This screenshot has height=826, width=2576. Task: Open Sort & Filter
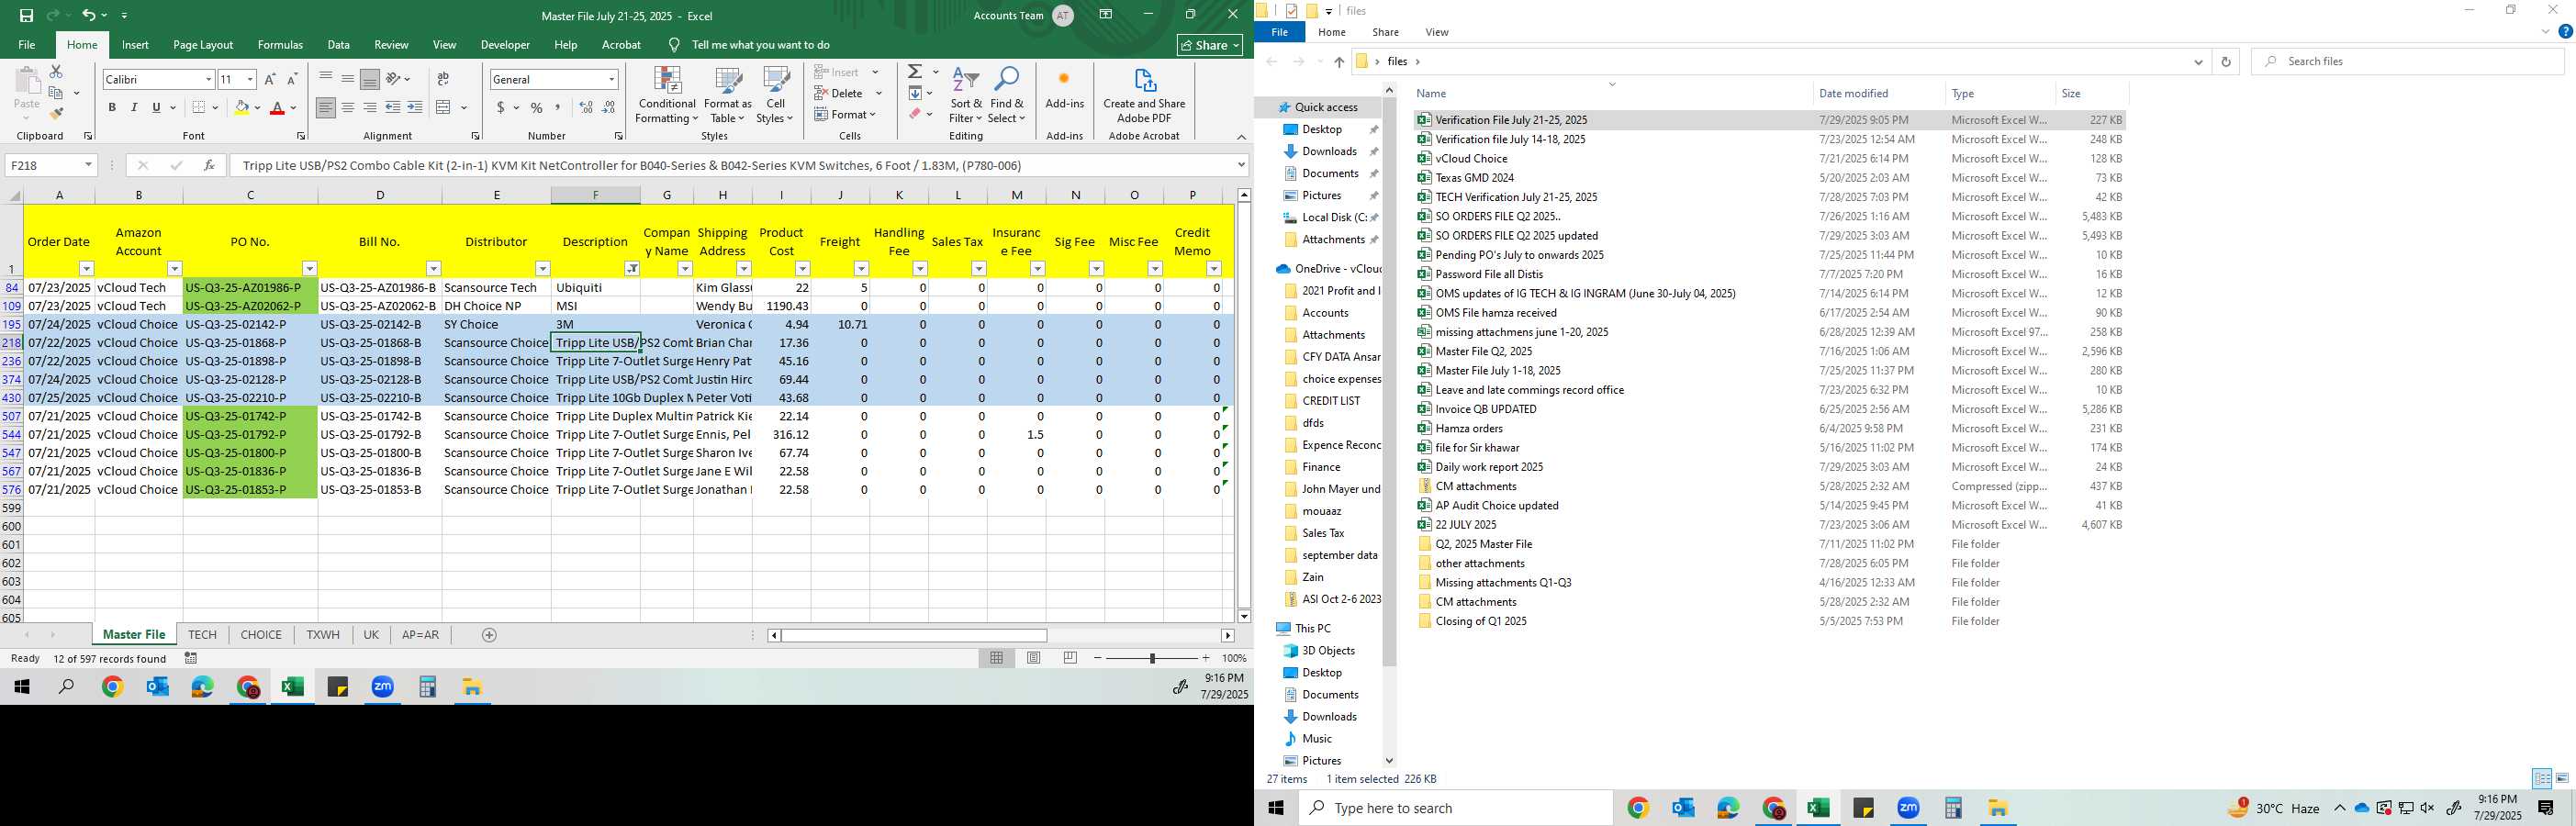pyautogui.click(x=966, y=95)
